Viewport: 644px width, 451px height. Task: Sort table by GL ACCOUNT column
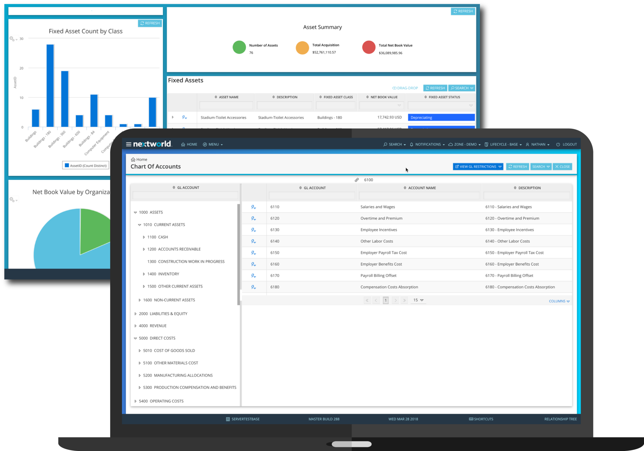point(312,188)
